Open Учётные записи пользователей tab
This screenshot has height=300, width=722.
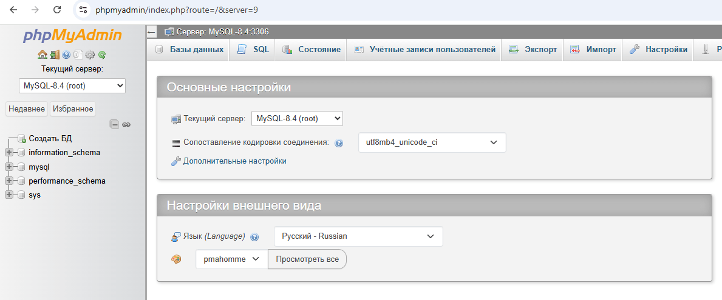[424, 50]
